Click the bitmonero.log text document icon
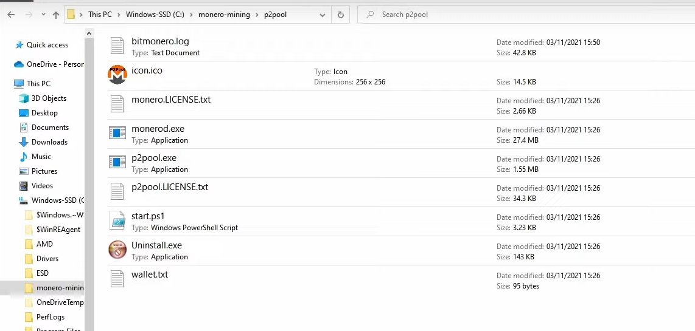The height and width of the screenshot is (331, 695). pos(117,46)
